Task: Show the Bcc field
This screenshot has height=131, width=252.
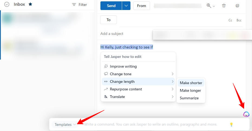Action: point(239,20)
